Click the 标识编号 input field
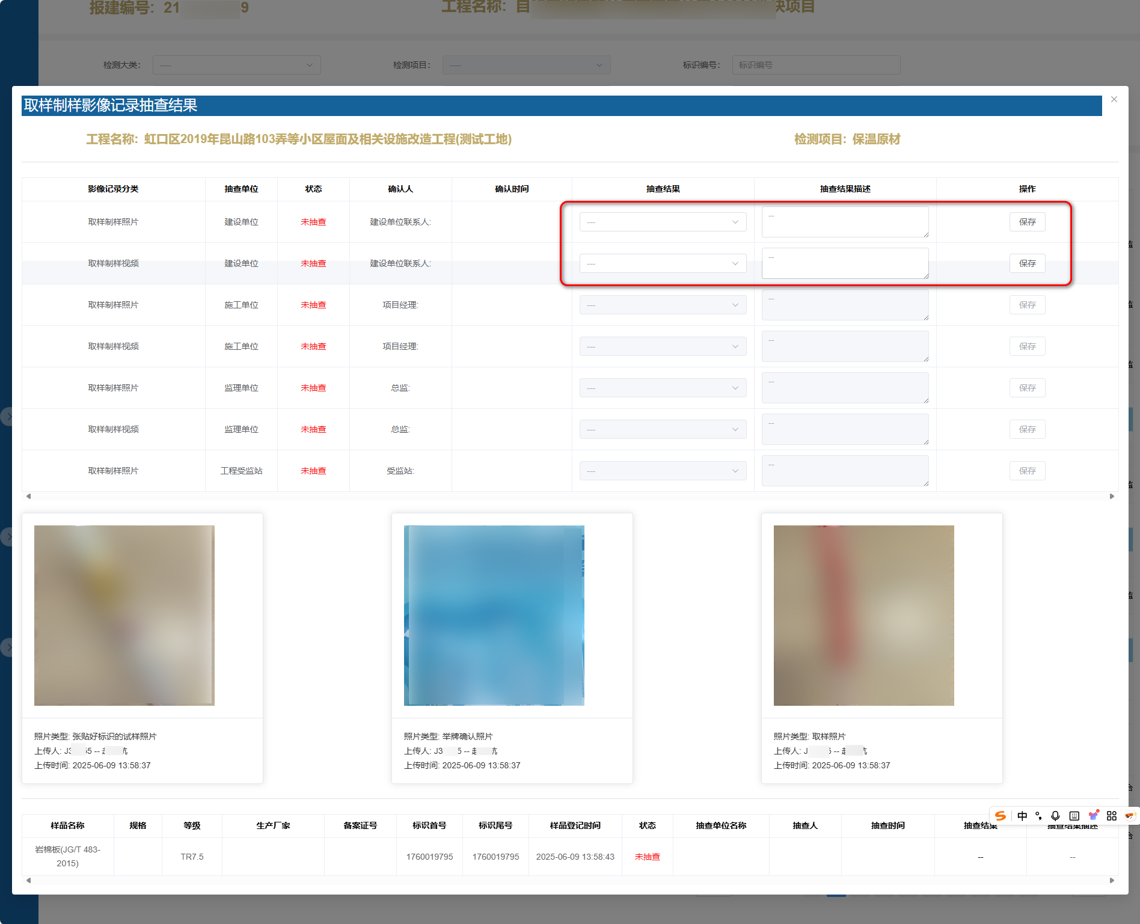1140x924 pixels. (x=816, y=65)
